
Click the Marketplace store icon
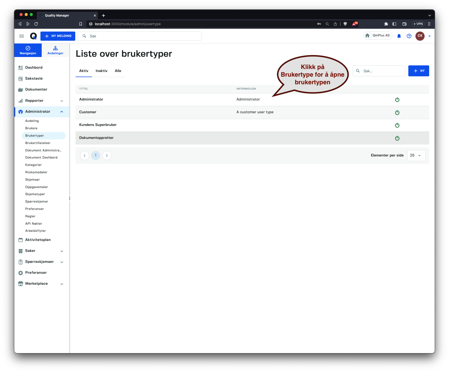click(21, 284)
